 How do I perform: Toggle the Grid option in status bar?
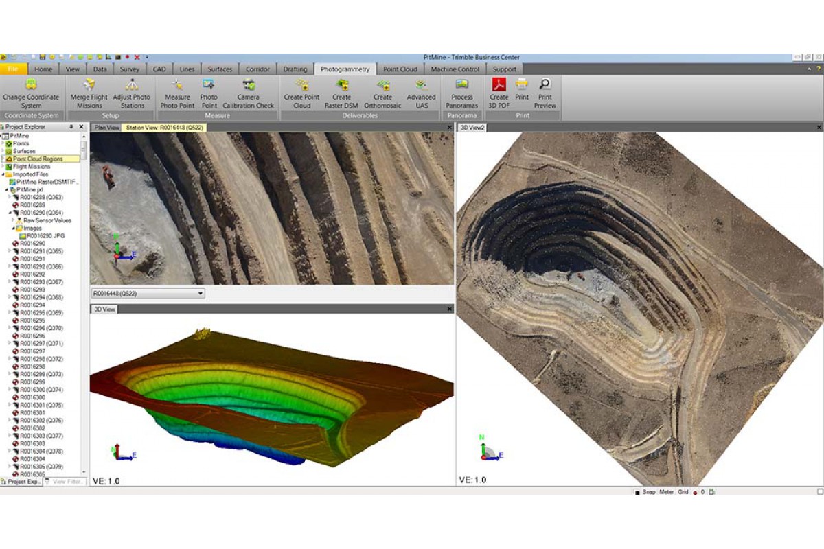[683, 492]
